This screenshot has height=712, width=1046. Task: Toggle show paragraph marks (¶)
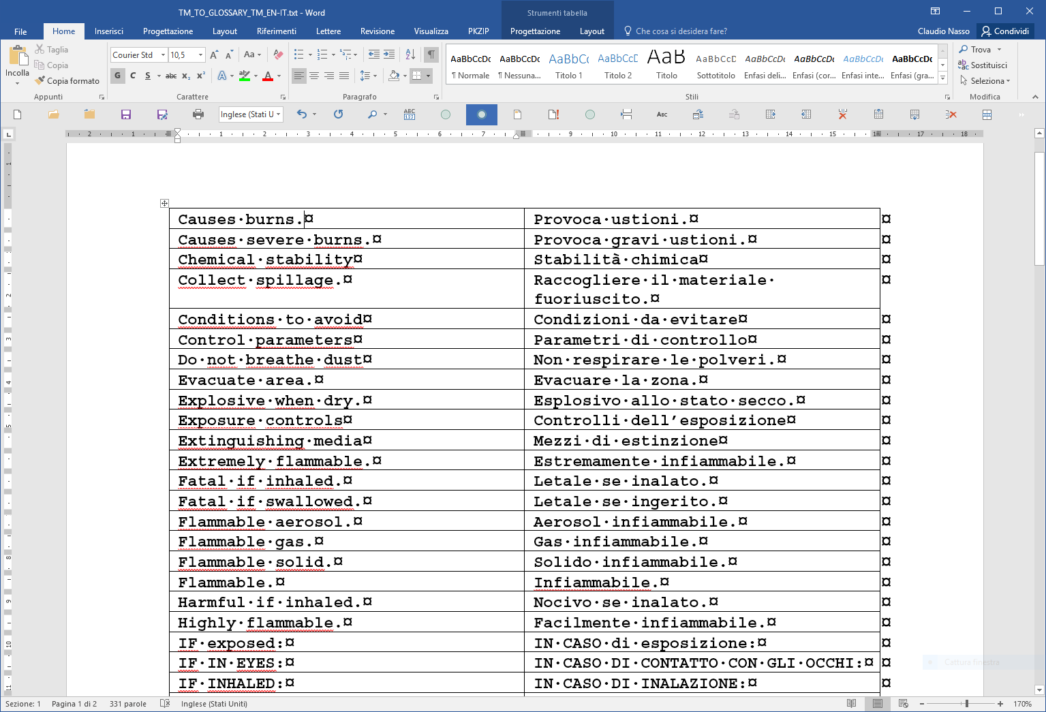(x=431, y=55)
